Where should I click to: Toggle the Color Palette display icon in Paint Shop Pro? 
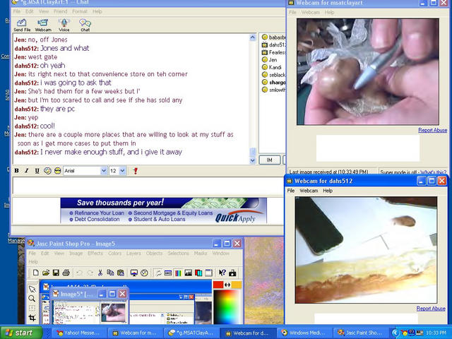[x=178, y=273]
